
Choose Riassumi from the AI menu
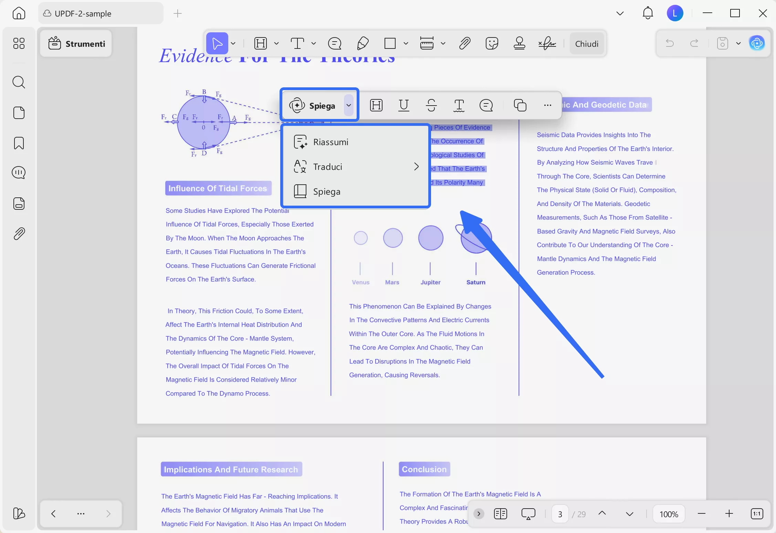coord(331,142)
